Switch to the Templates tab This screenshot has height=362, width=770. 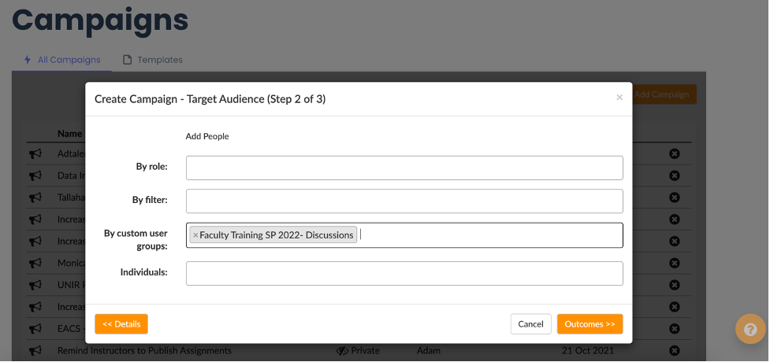tap(152, 60)
